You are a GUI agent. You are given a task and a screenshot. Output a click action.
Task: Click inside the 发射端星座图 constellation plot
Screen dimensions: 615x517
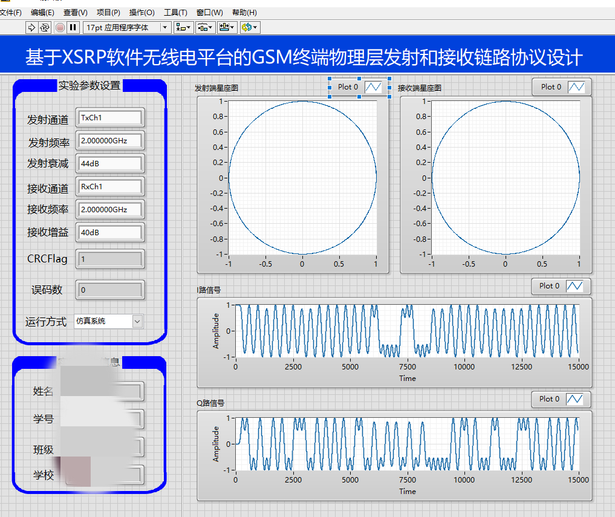point(302,178)
